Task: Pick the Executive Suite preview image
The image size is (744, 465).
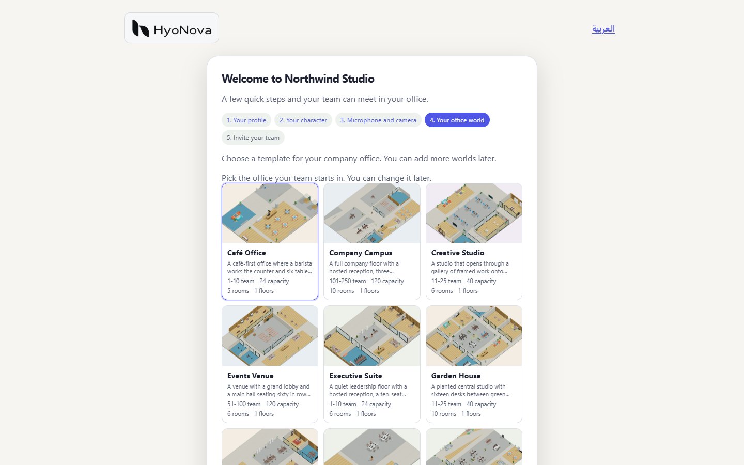Action: click(372, 336)
